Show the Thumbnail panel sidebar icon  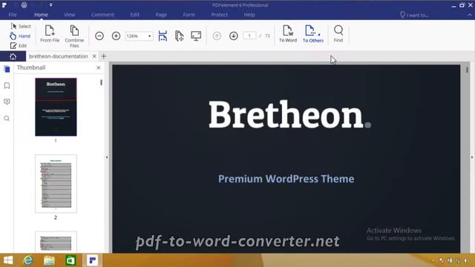click(7, 69)
